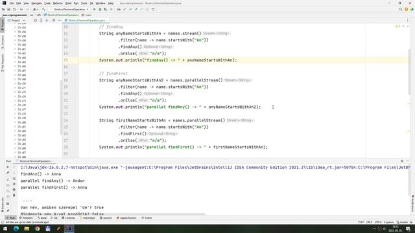The image size is (415, 233).
Task: Open Run panel gear settings
Action: point(402,161)
